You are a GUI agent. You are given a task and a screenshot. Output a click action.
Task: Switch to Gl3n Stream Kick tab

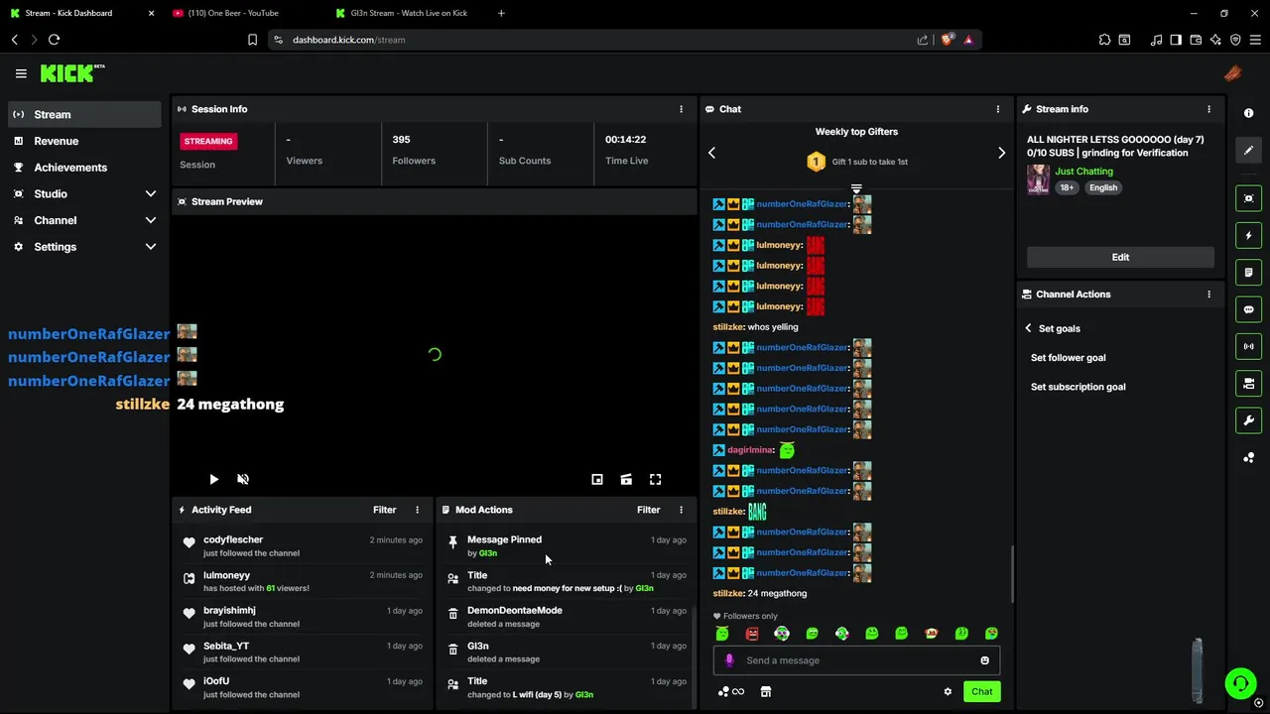tap(409, 13)
